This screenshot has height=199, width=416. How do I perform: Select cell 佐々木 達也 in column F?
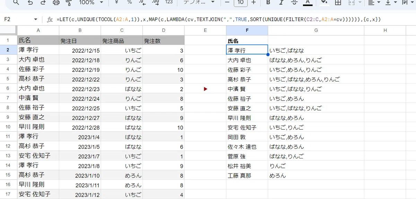(247, 147)
